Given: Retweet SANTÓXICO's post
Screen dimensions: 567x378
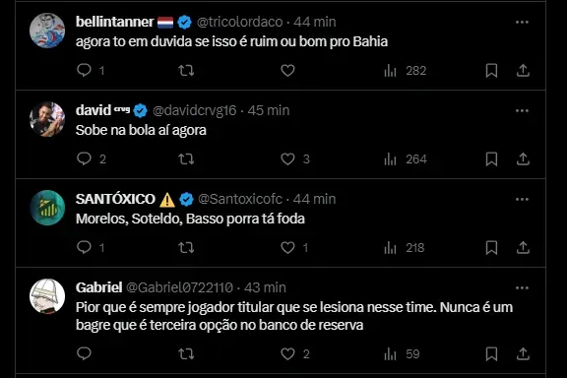Looking at the screenshot, I should click(186, 248).
